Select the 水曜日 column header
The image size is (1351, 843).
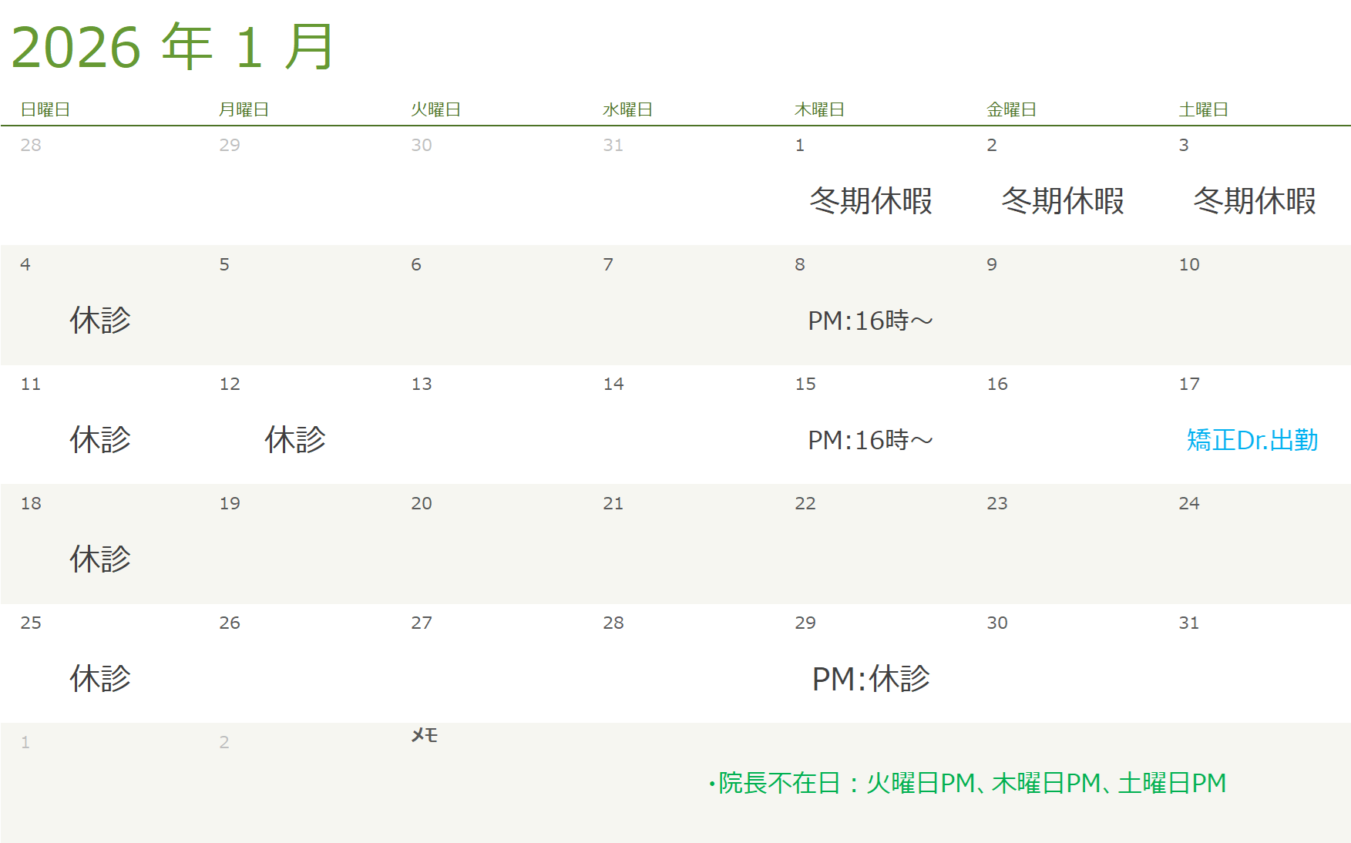(627, 110)
